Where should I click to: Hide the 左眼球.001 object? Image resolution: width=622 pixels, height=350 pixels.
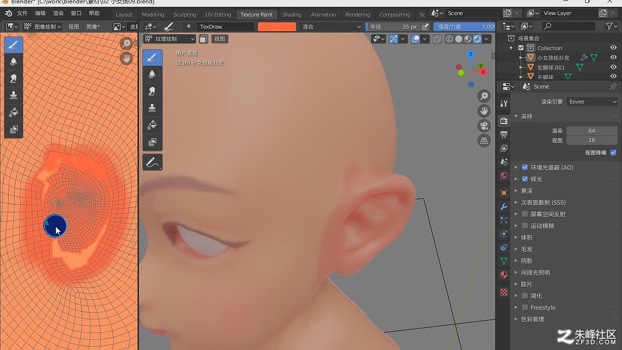coord(613,67)
